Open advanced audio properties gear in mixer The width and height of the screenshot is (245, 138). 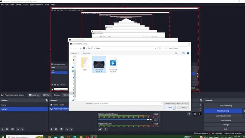100,129
